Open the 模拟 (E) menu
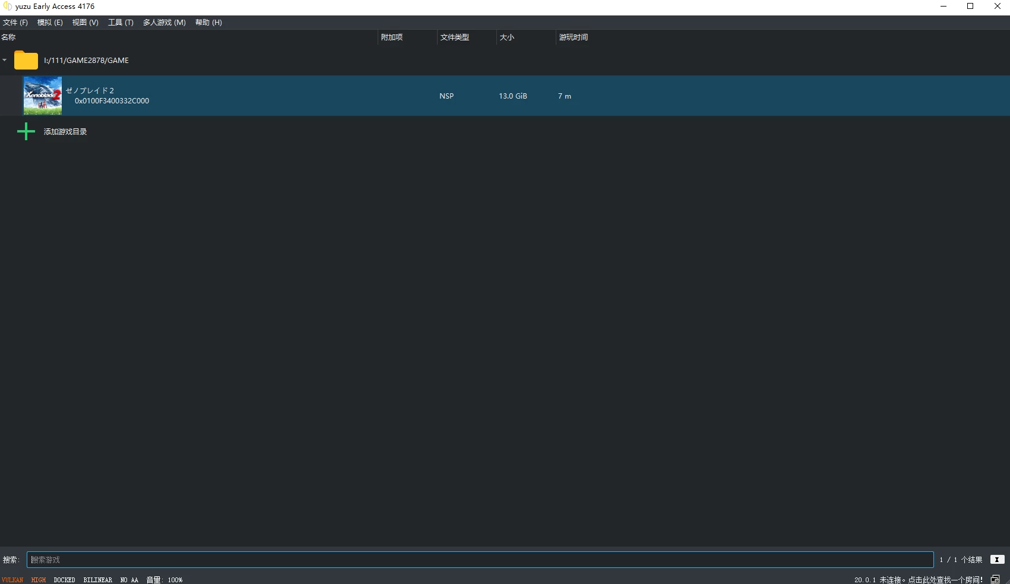 click(x=50, y=23)
